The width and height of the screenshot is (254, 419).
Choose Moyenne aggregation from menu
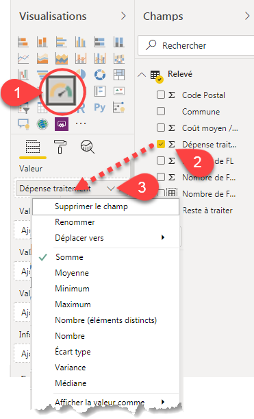coord(72,273)
